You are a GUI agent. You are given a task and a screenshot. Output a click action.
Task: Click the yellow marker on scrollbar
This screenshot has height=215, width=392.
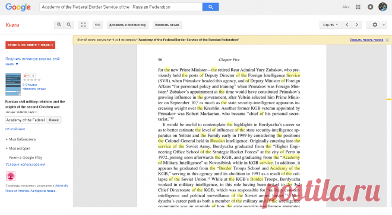click(389, 100)
